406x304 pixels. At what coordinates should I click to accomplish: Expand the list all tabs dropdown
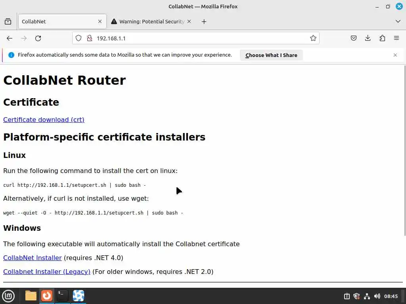(x=398, y=21)
